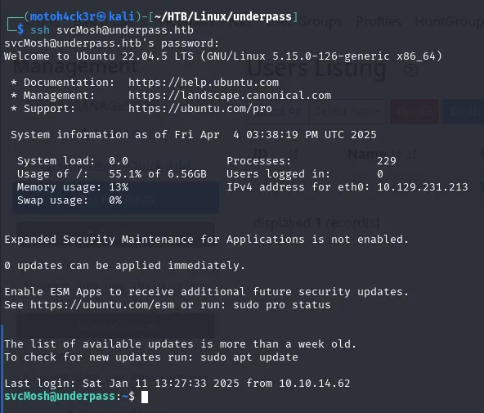Click the svcMosh@underpass.htb ssh target
This screenshot has height=413, width=484.
pyautogui.click(x=125, y=30)
